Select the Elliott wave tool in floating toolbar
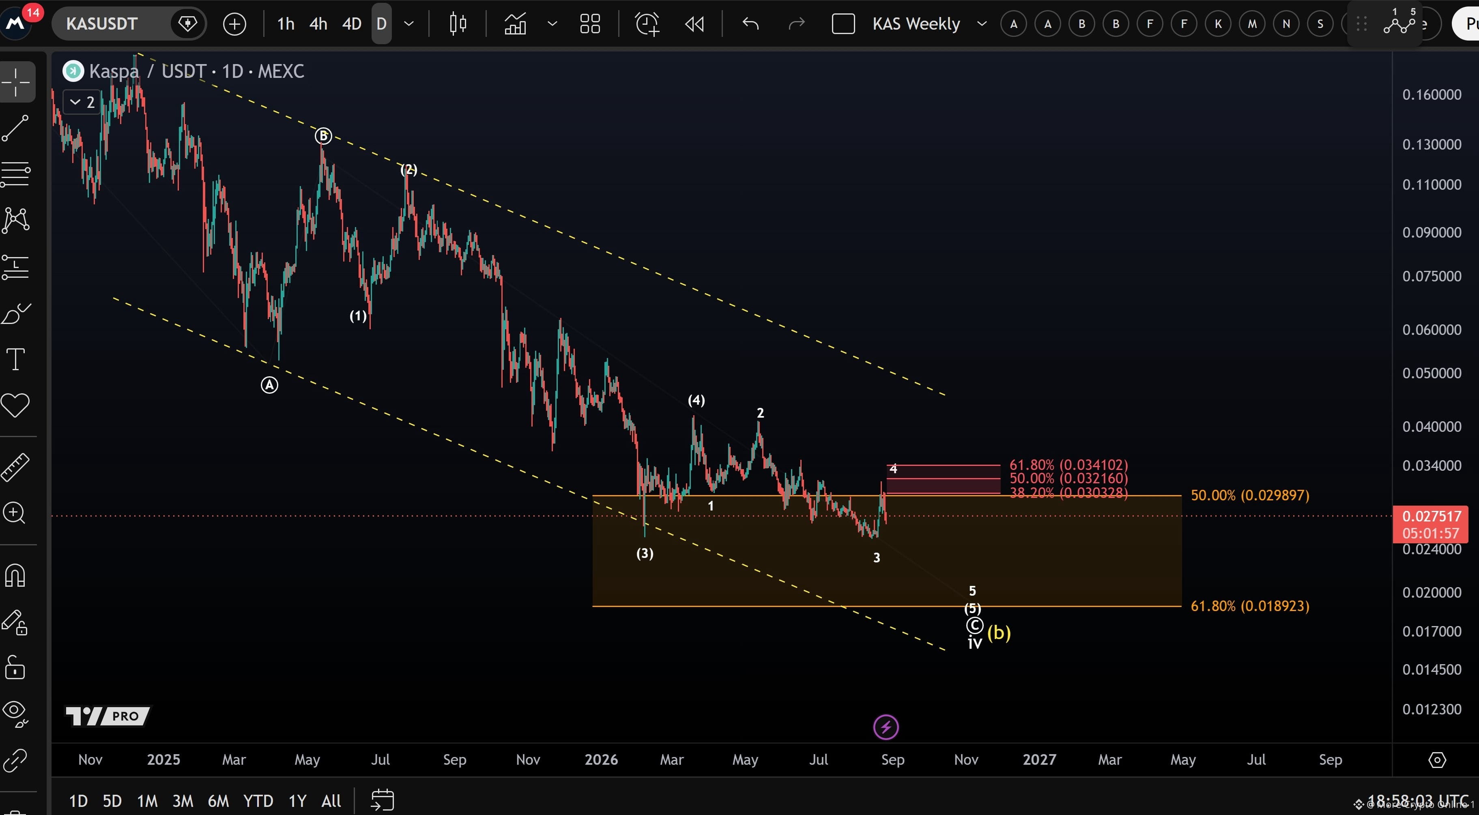 click(1399, 24)
